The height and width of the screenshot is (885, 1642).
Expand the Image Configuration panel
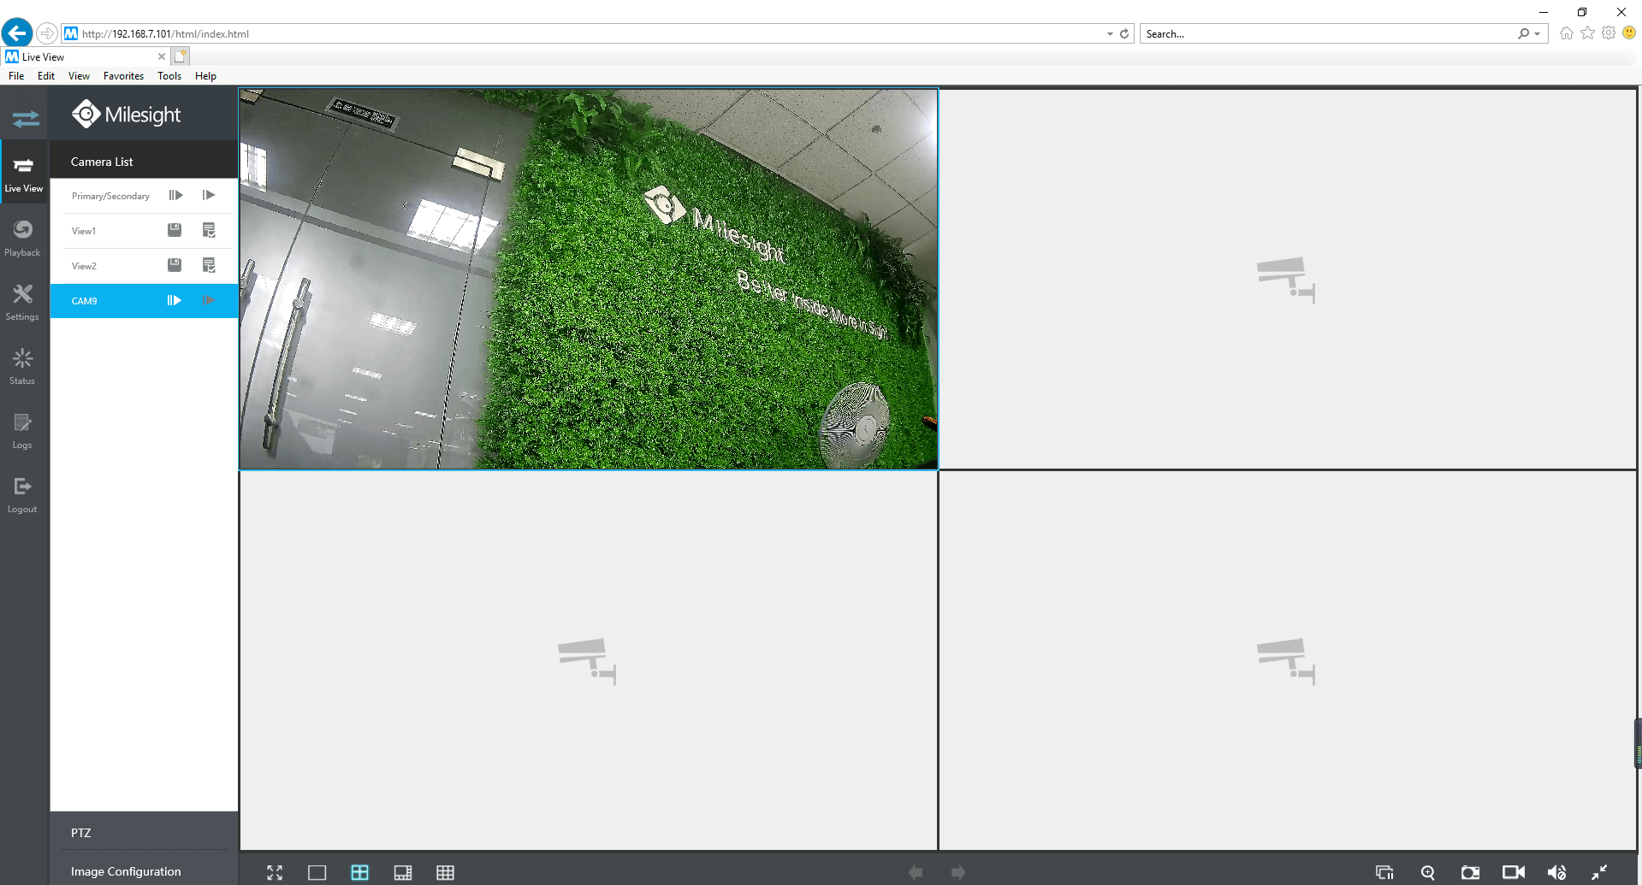tap(144, 870)
